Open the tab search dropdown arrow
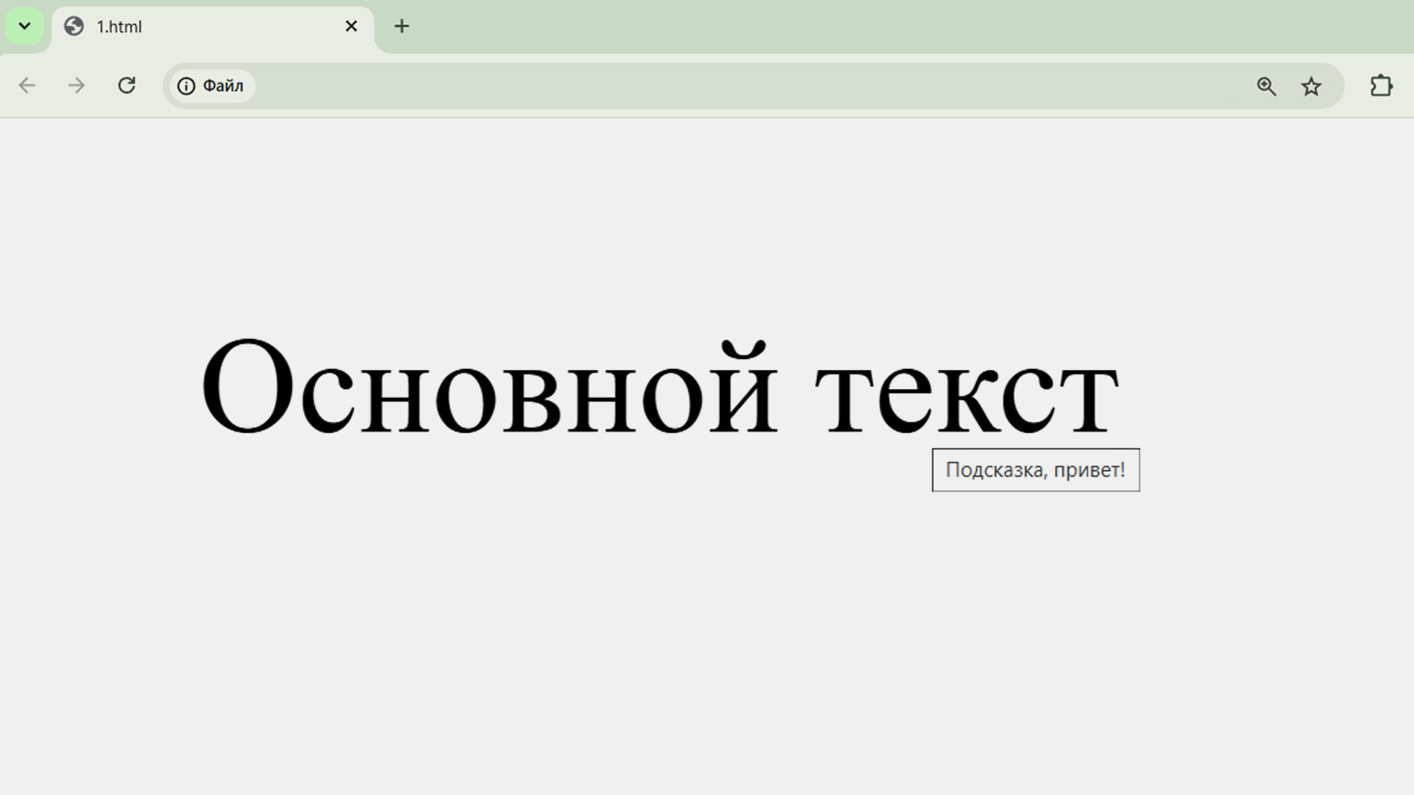This screenshot has height=795, width=1414. [25, 26]
